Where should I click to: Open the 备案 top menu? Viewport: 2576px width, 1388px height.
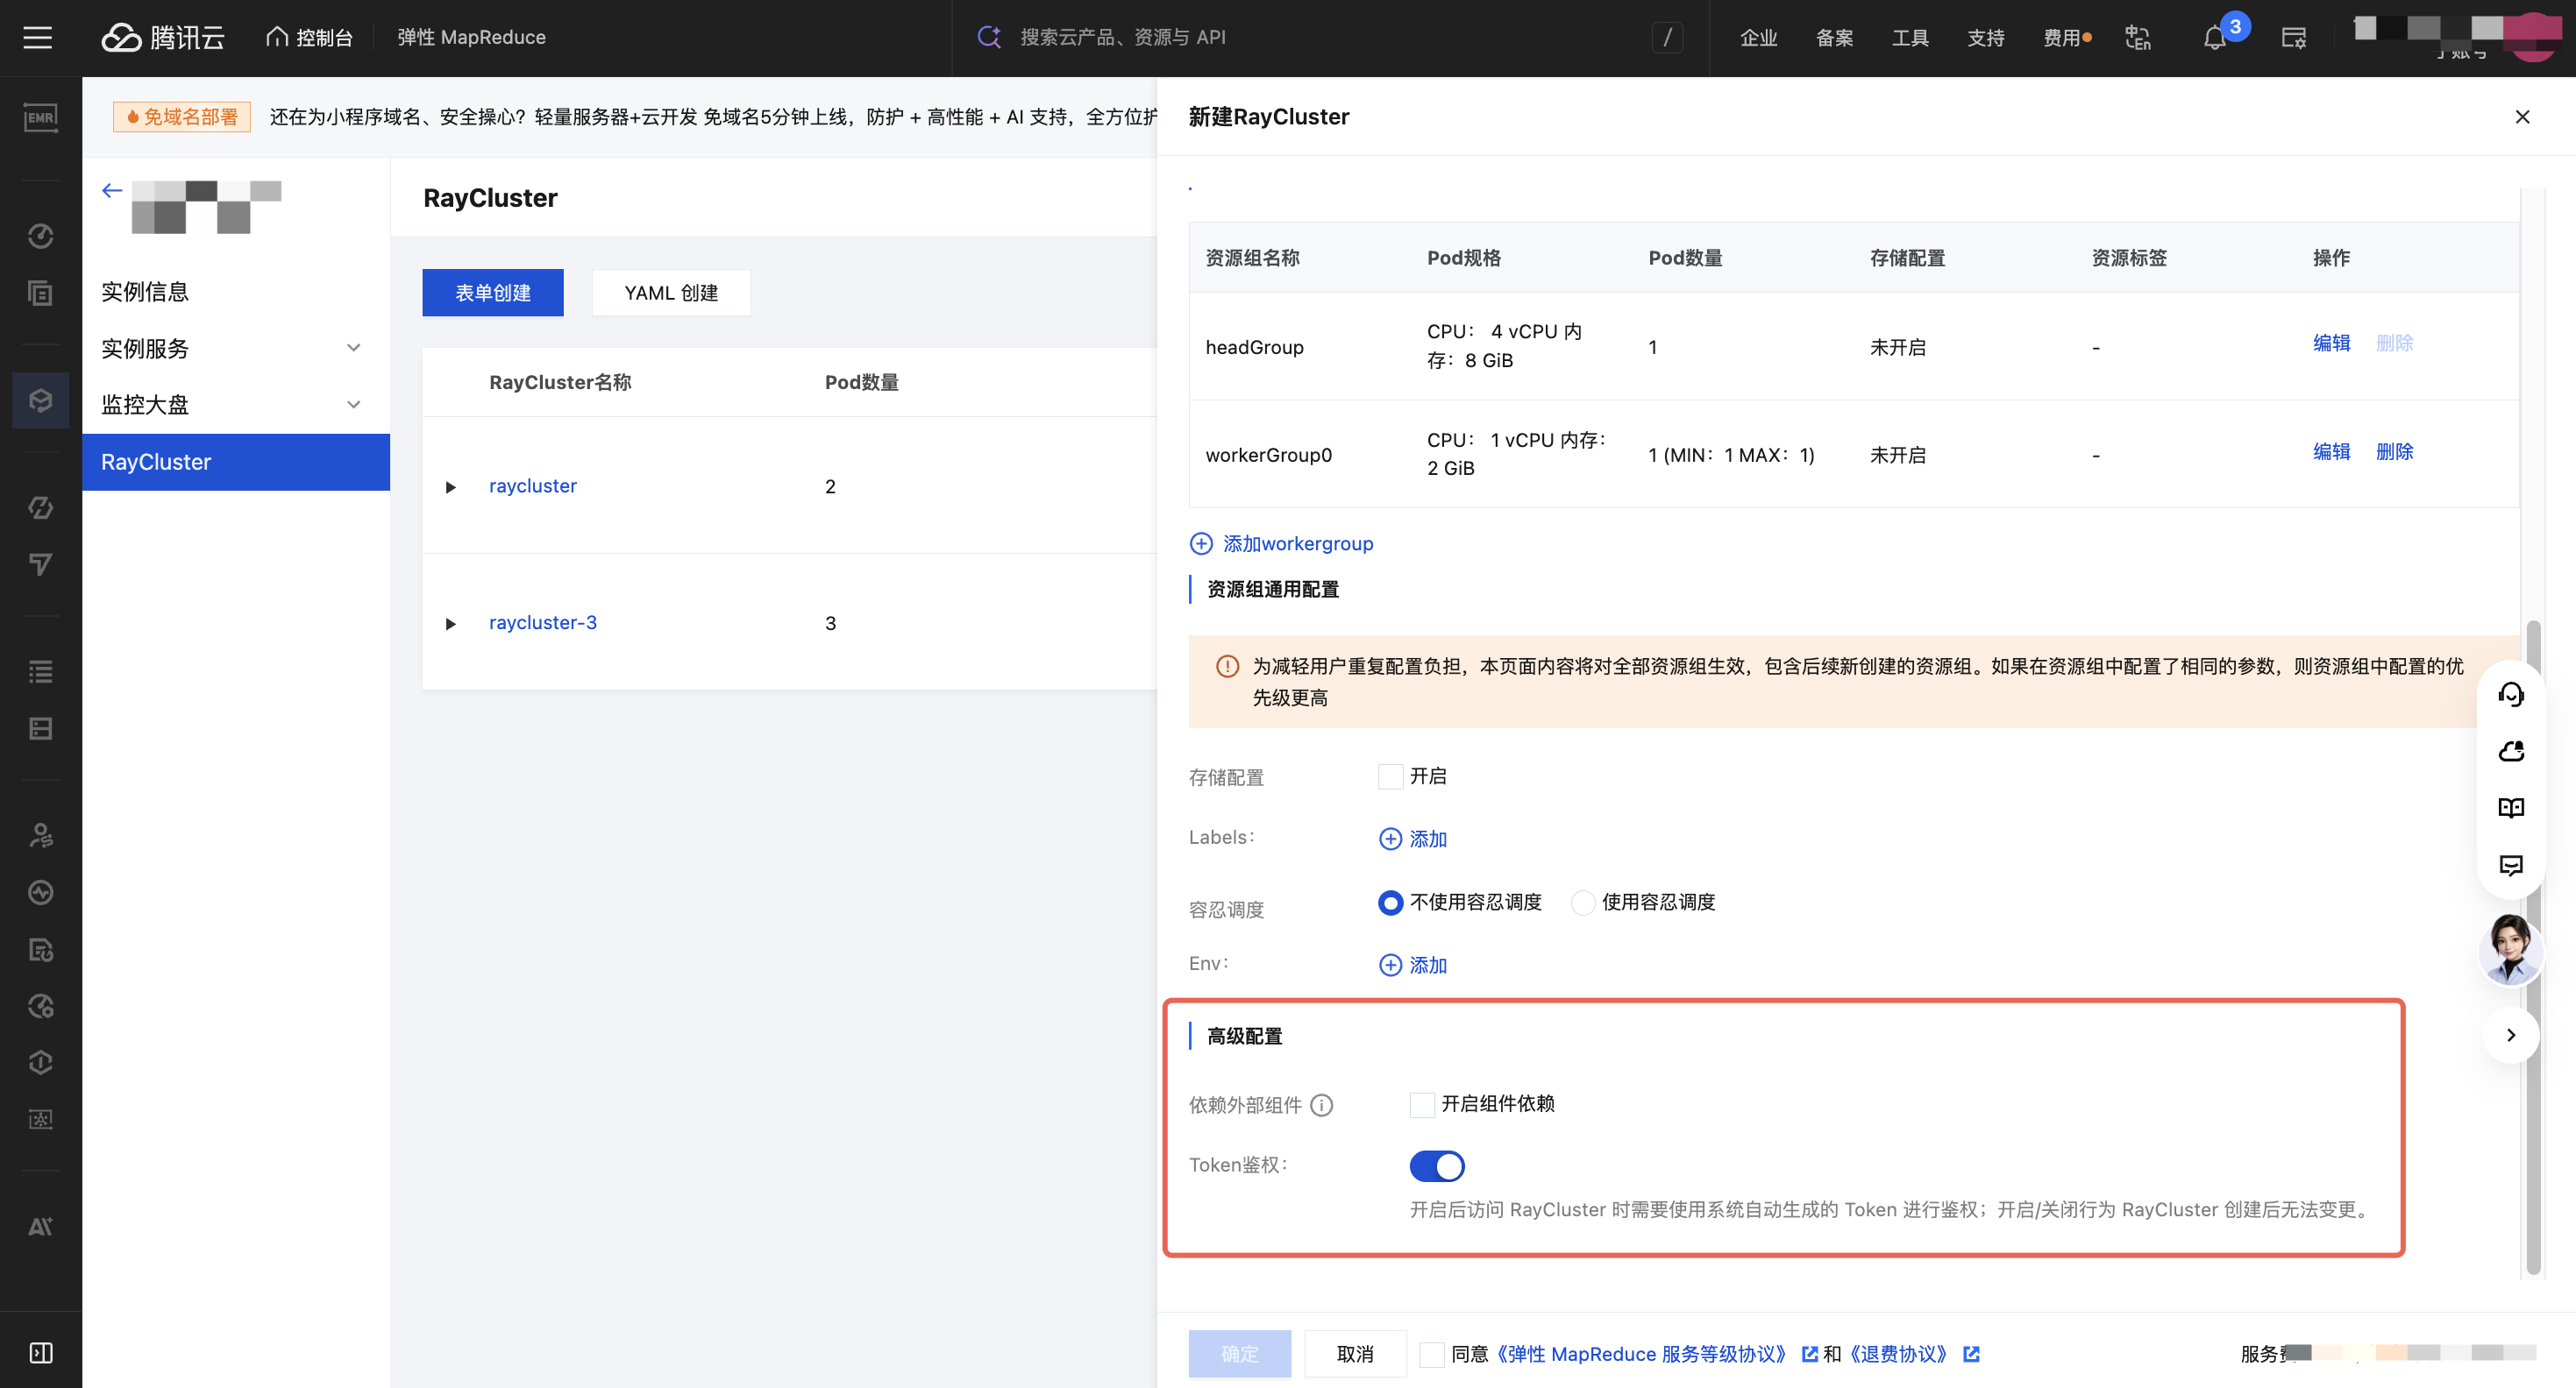pos(1834,38)
